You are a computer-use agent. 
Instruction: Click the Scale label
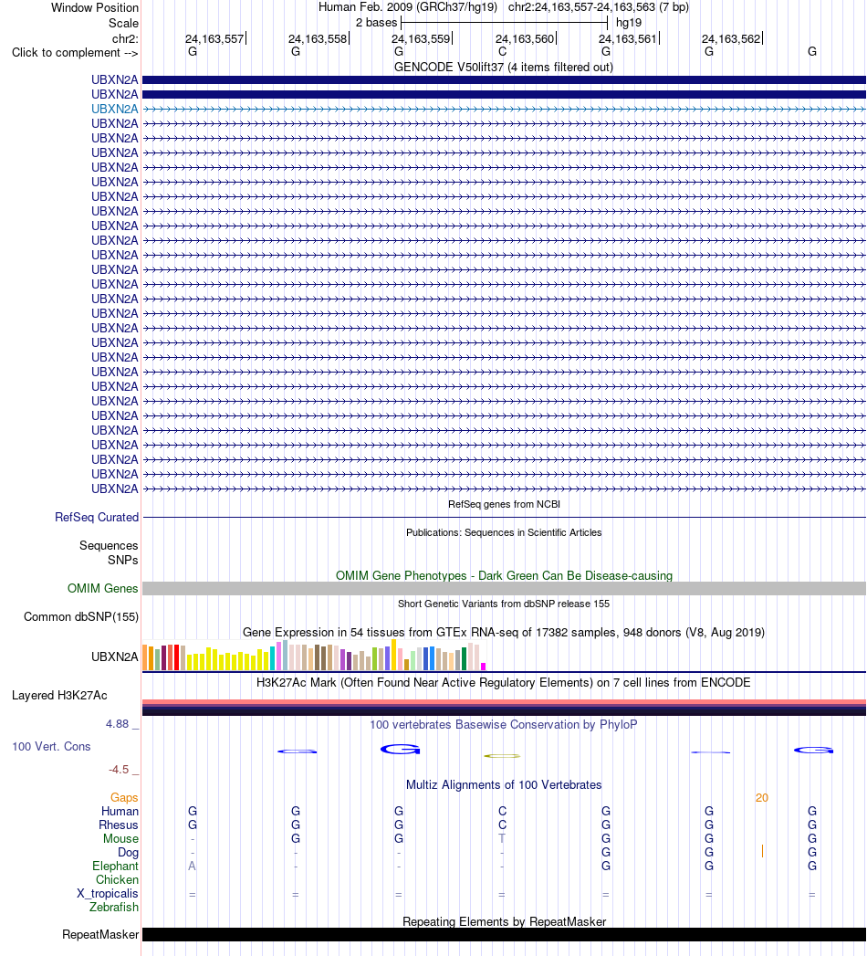tap(123, 23)
